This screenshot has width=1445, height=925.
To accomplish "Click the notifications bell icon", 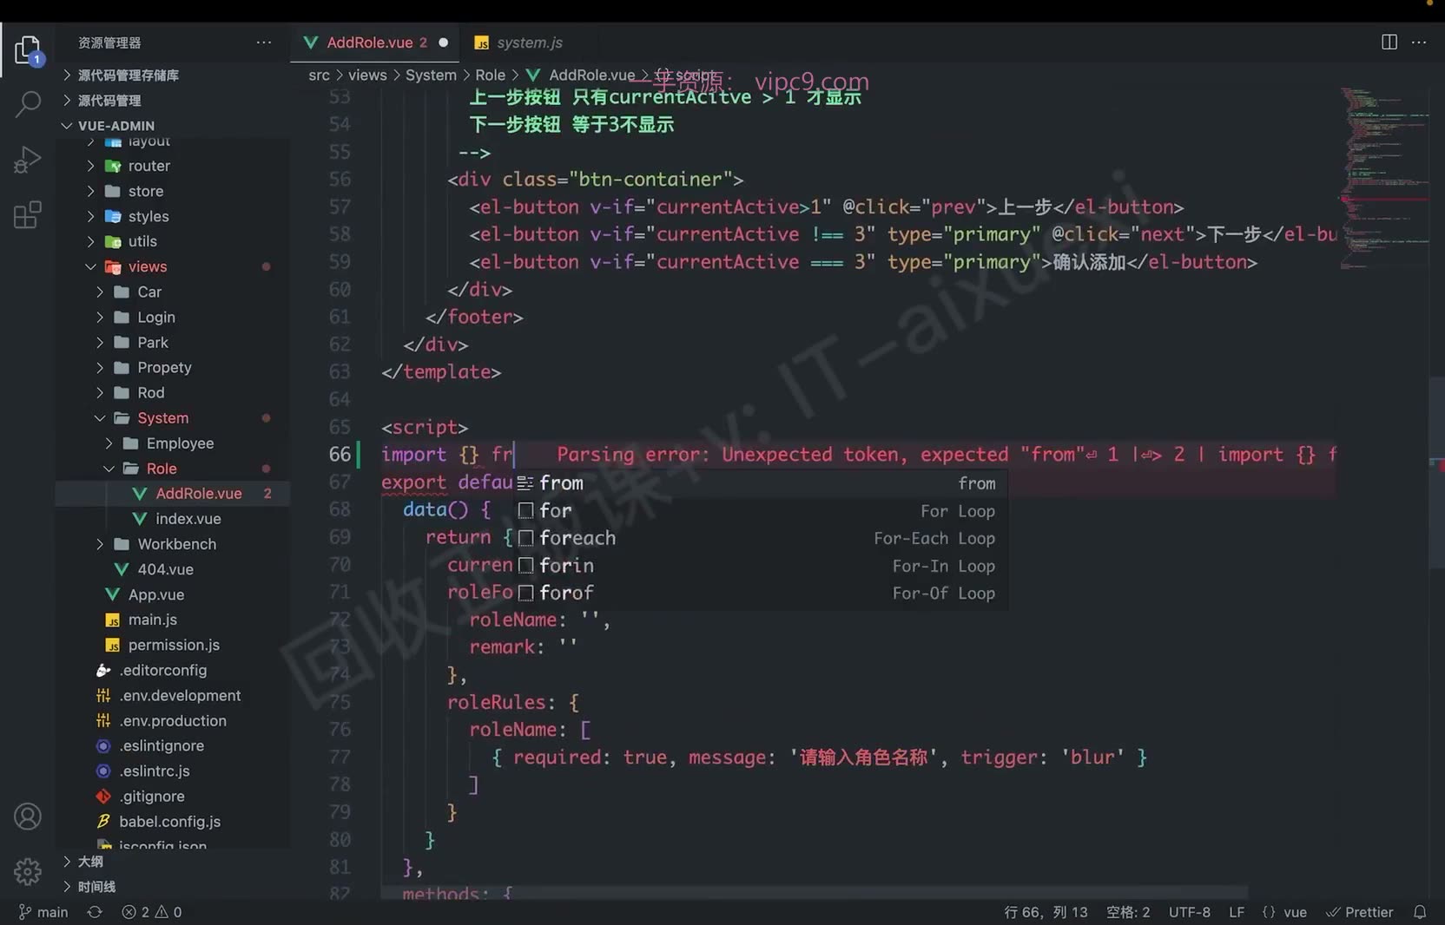I will (1420, 912).
